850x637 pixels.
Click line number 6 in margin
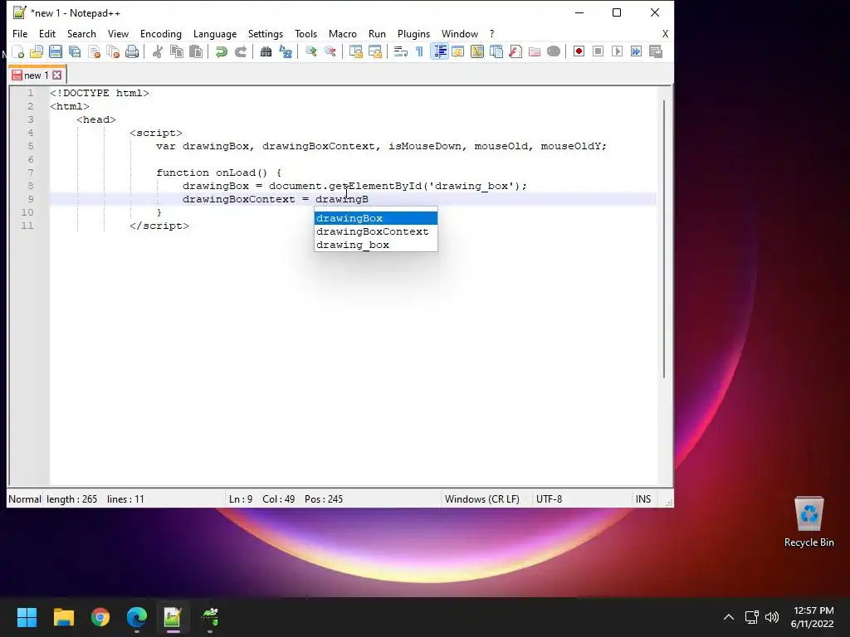pos(31,159)
